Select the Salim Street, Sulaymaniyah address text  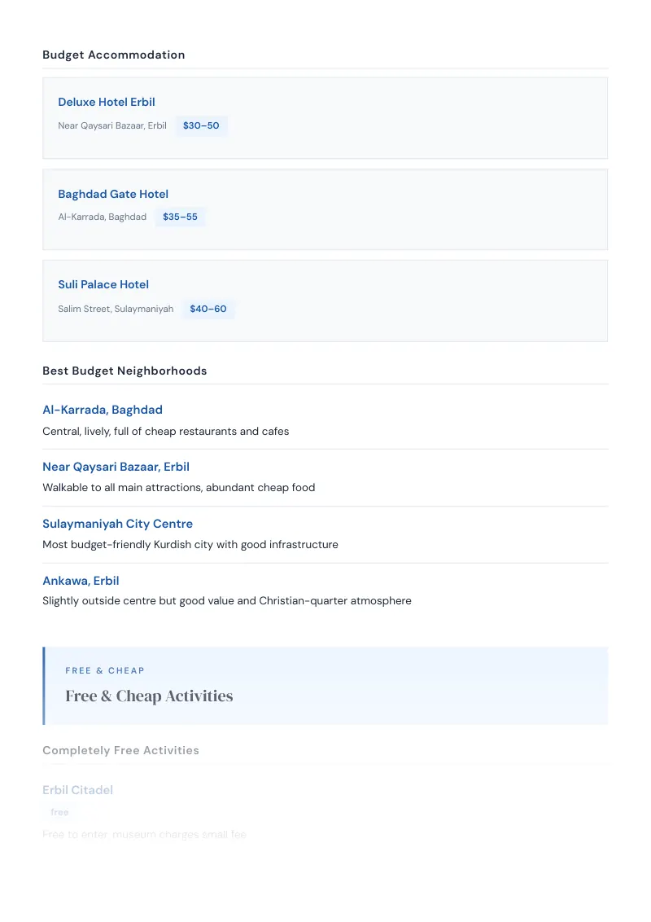(116, 309)
